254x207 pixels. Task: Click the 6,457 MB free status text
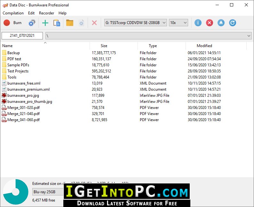pyautogui.click(x=44, y=200)
